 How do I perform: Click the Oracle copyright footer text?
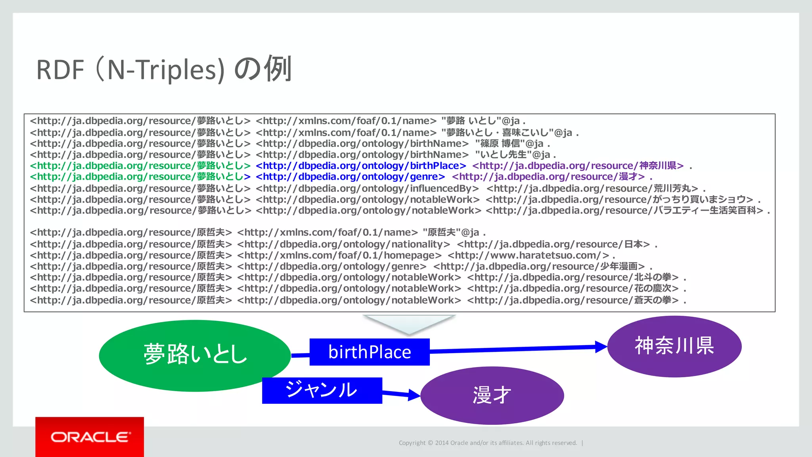tap(488, 443)
